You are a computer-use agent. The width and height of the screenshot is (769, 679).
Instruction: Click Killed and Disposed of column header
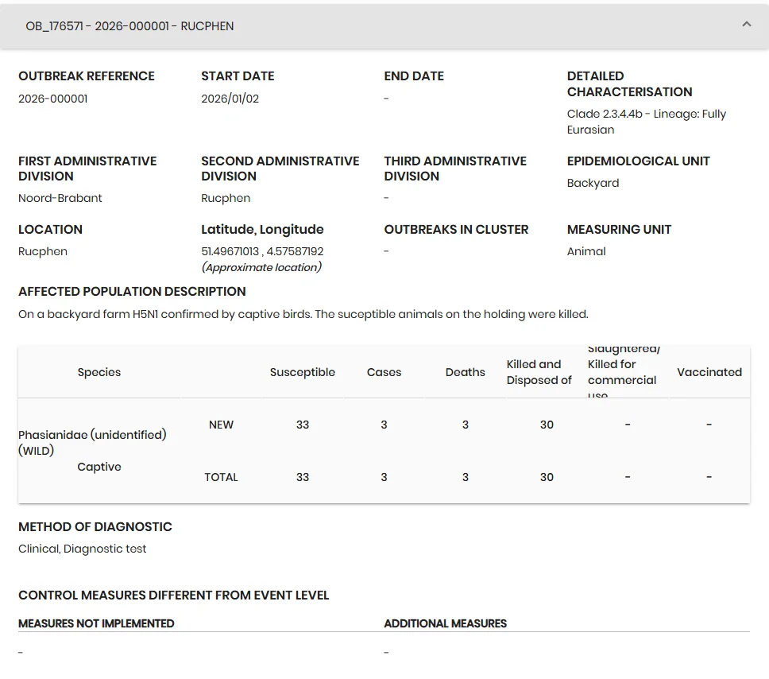[539, 372]
